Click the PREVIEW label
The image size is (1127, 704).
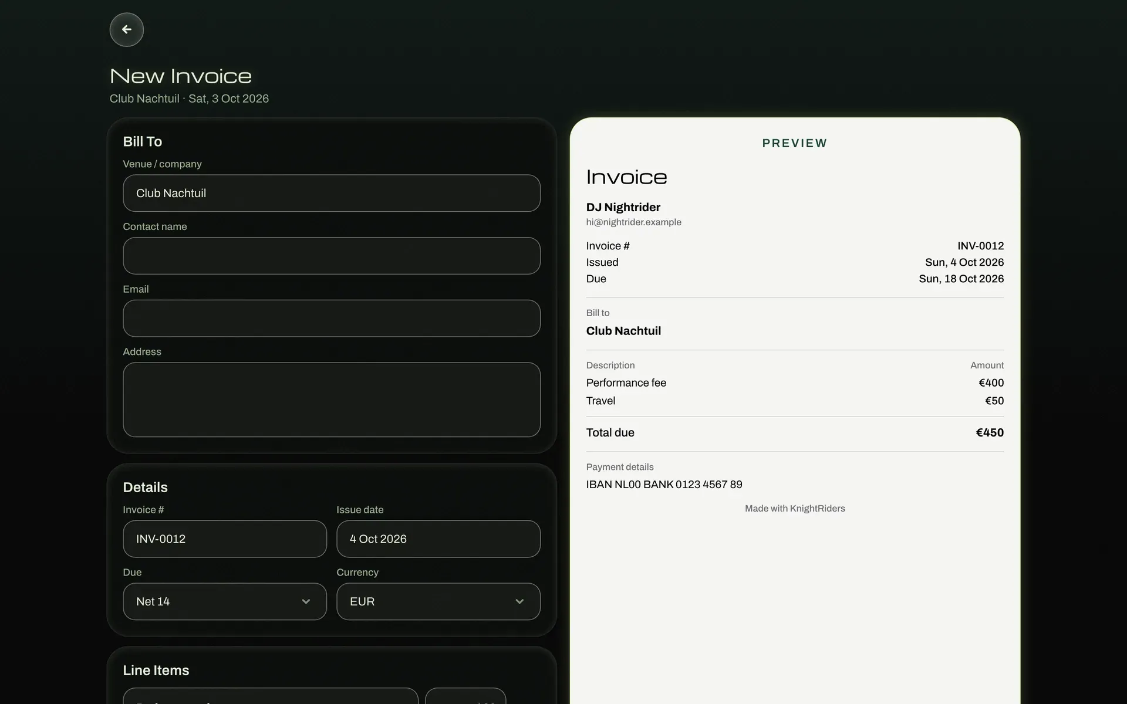795,143
